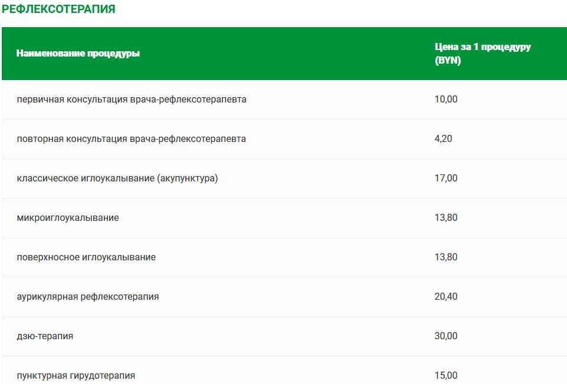This screenshot has height=384, width=567.
Task: Click the 13,80 price for микроиглоукалывание
Action: 445,218
